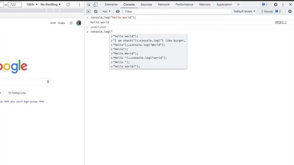This screenshot has width=294, height=165.
Task: Show the console sidebar icon
Action: (x=88, y=11)
